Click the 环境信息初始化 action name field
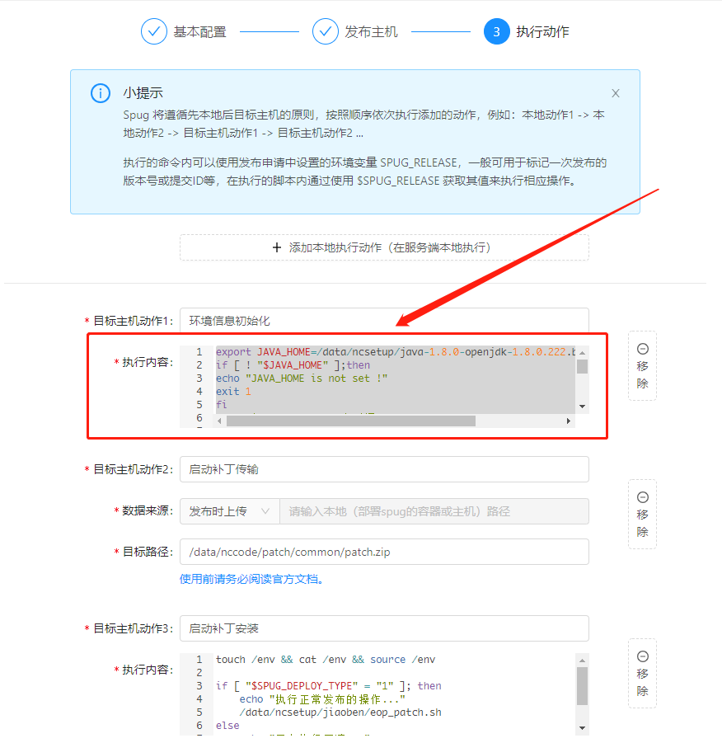The height and width of the screenshot is (743, 722). pos(384,321)
